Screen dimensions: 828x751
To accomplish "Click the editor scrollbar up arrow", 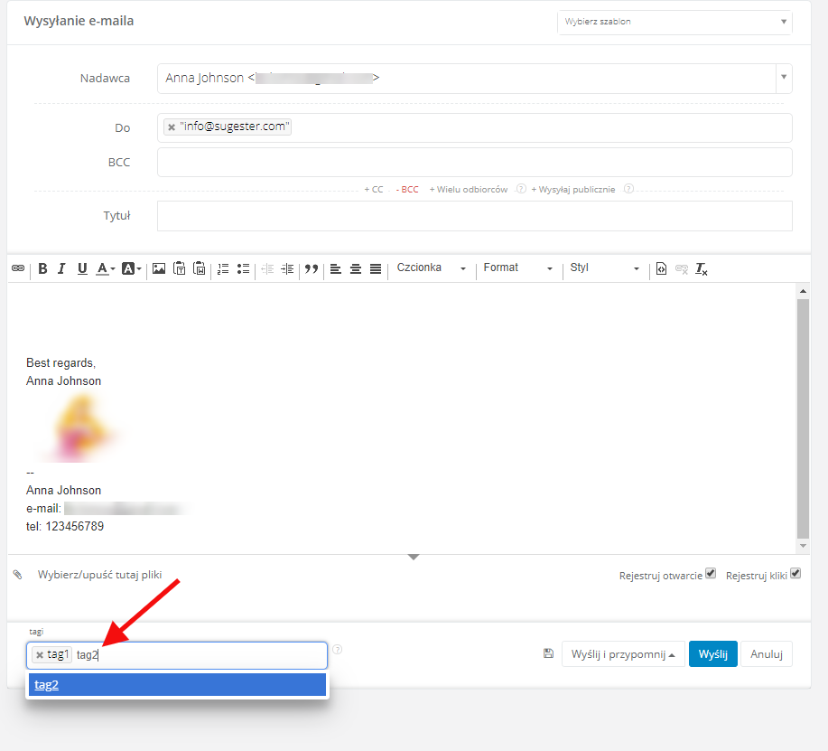I will [x=804, y=291].
